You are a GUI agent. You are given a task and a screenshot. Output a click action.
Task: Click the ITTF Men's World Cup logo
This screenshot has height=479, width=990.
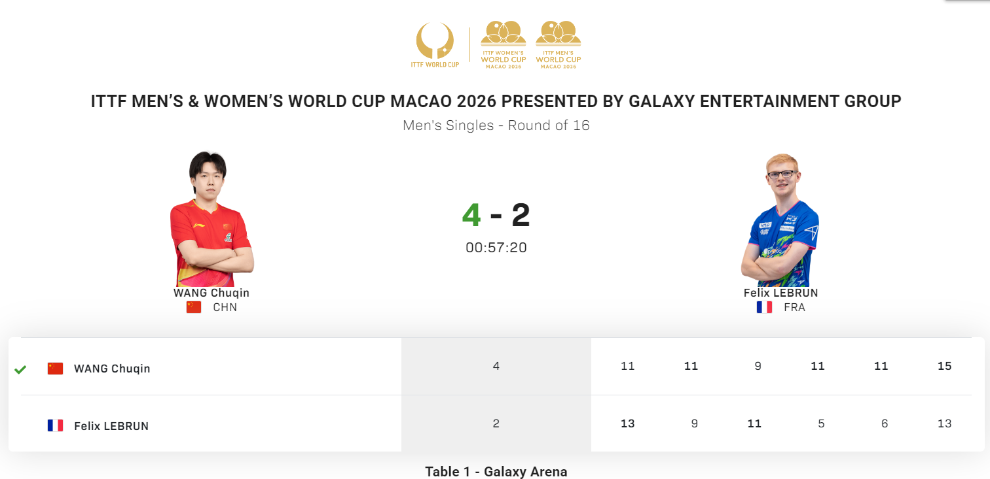tap(559, 44)
